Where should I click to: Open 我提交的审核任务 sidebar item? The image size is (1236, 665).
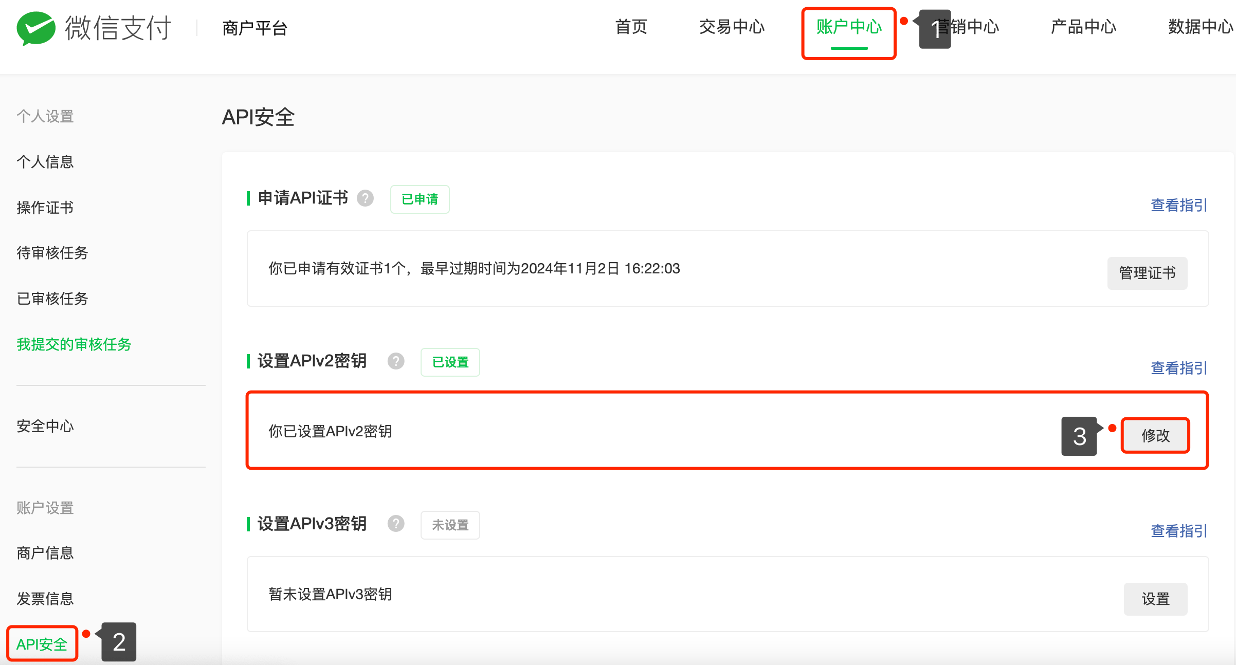pos(74,344)
